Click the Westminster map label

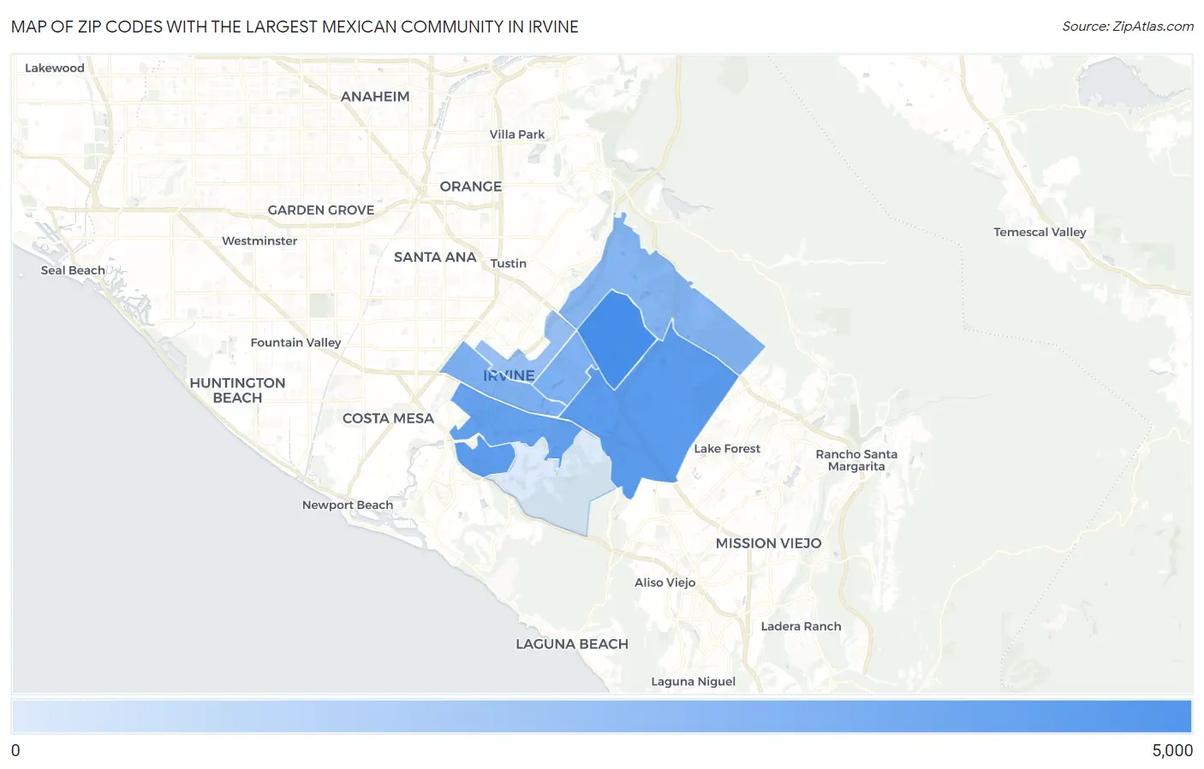[x=259, y=241]
